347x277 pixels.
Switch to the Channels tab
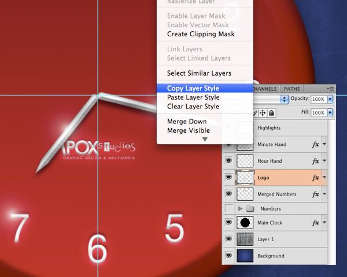click(x=266, y=89)
